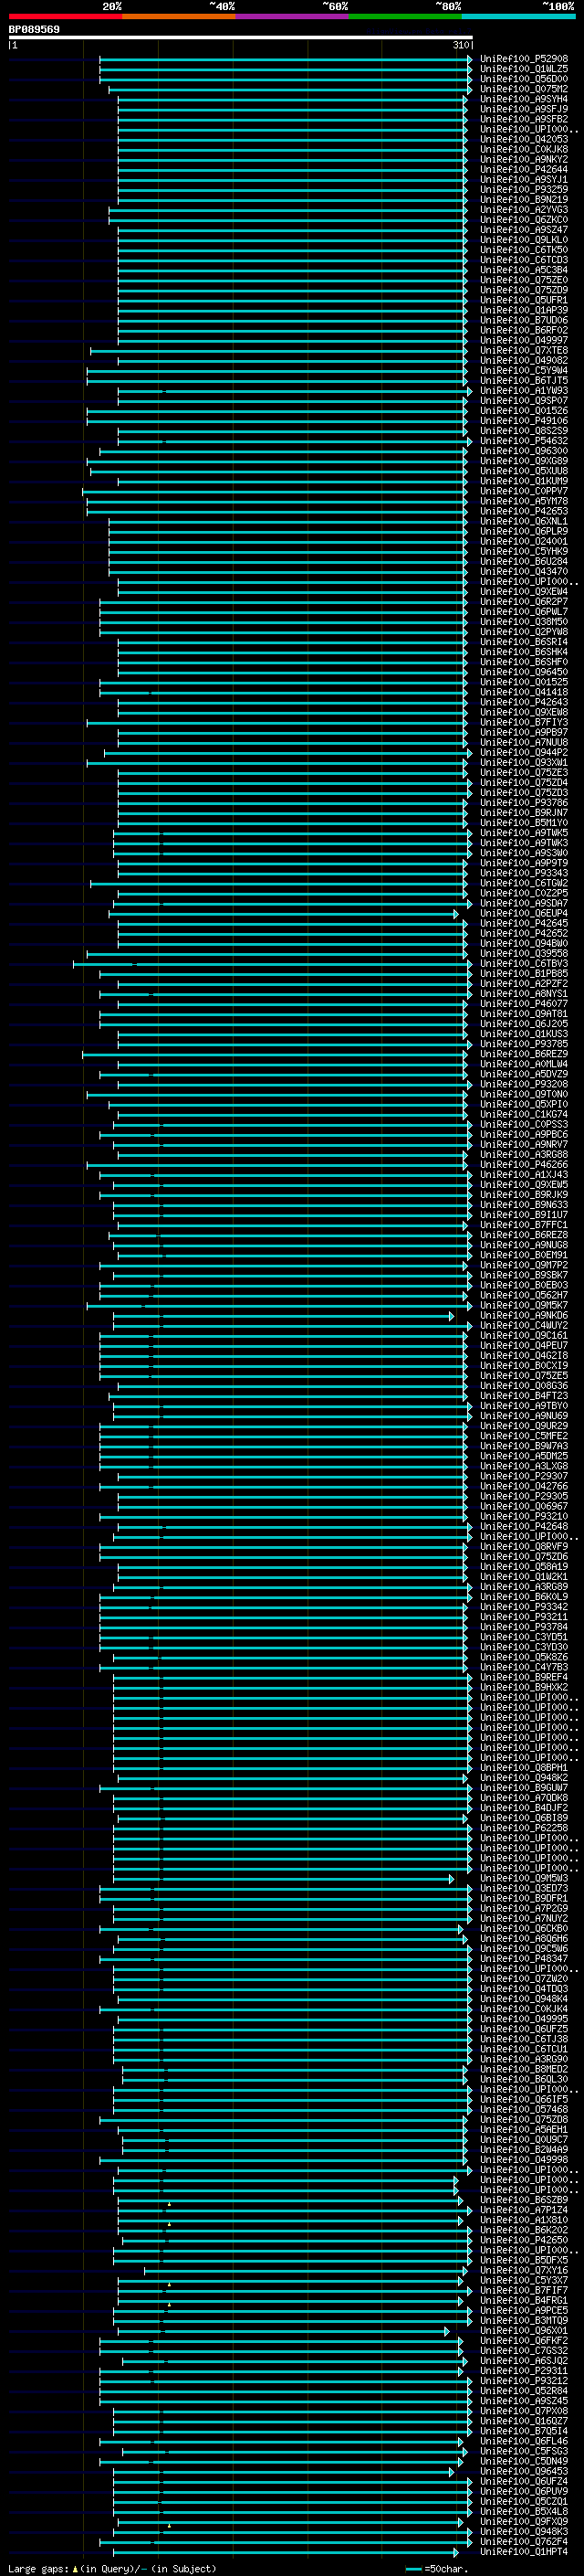Select hit label UniRef100_Q9LKL0
Screen dimensions: 584x2576
[x=524, y=240]
